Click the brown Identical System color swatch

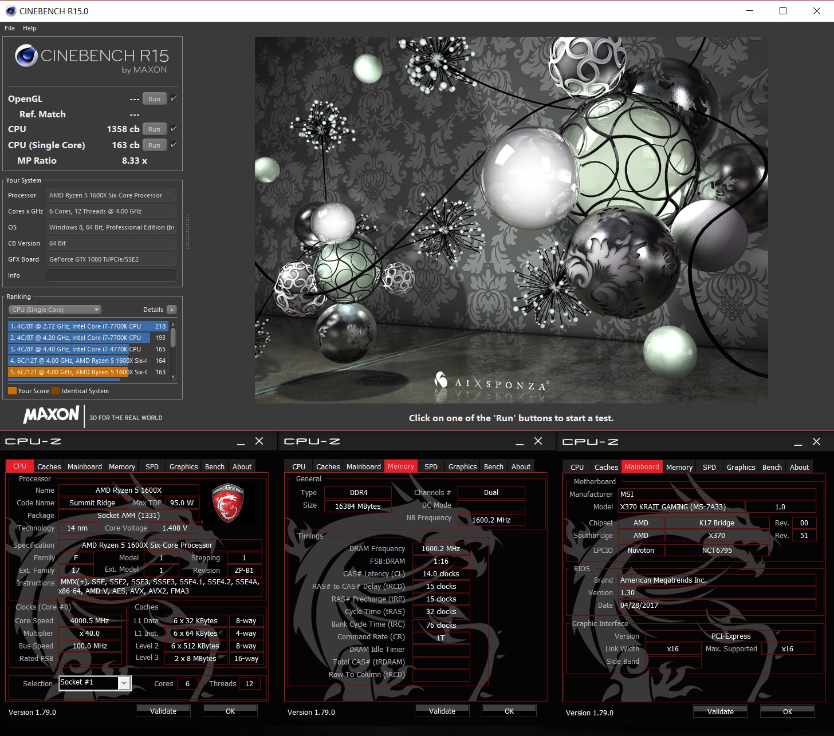pyautogui.click(x=56, y=391)
